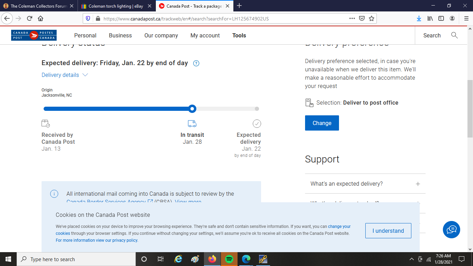Click the expected delivery help question icon
Viewport: 473px width, 266px height.
coord(196,63)
